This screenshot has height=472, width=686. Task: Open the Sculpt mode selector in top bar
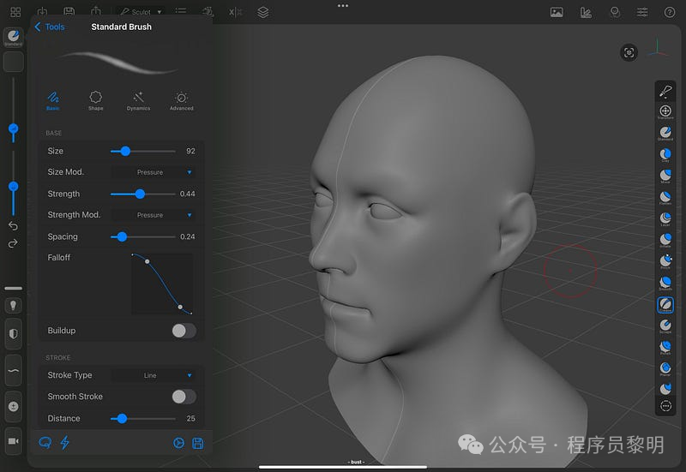(x=140, y=12)
